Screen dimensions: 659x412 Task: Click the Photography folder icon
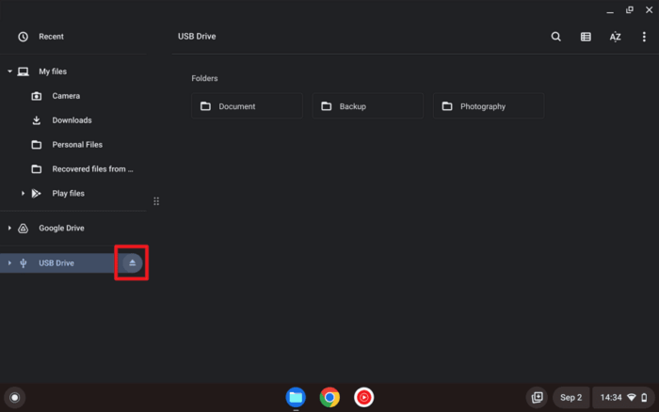click(447, 106)
